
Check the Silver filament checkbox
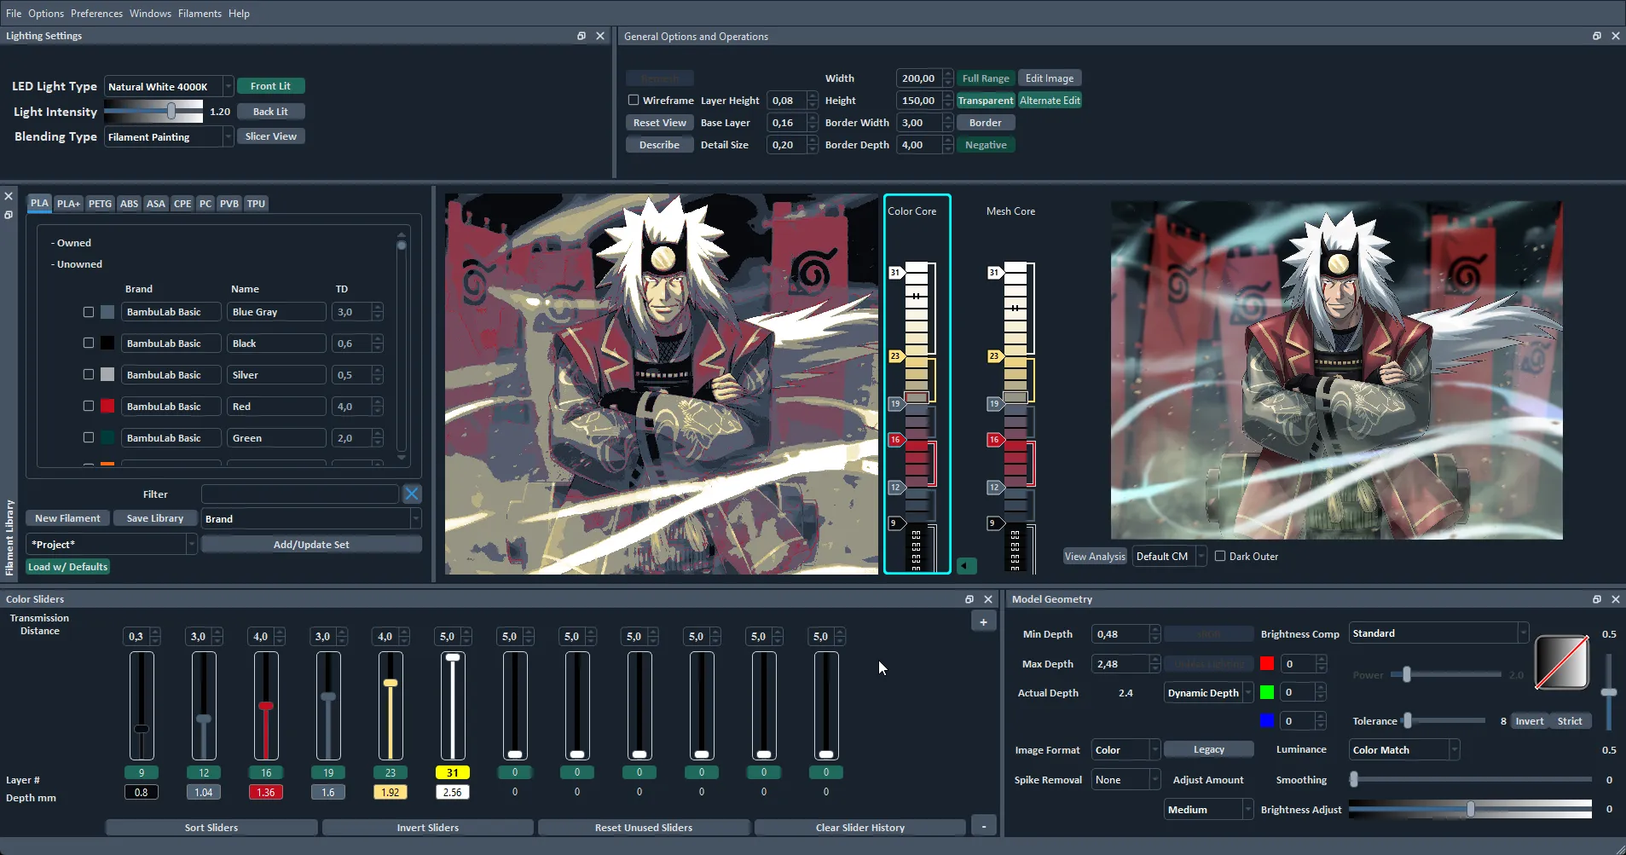tap(89, 375)
